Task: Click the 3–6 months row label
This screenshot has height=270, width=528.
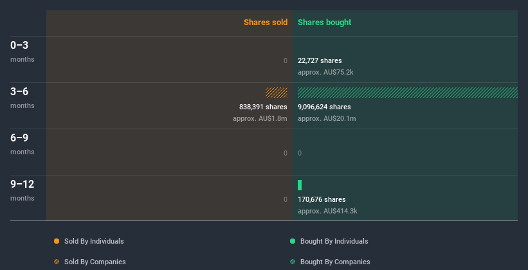Action: pyautogui.click(x=23, y=98)
